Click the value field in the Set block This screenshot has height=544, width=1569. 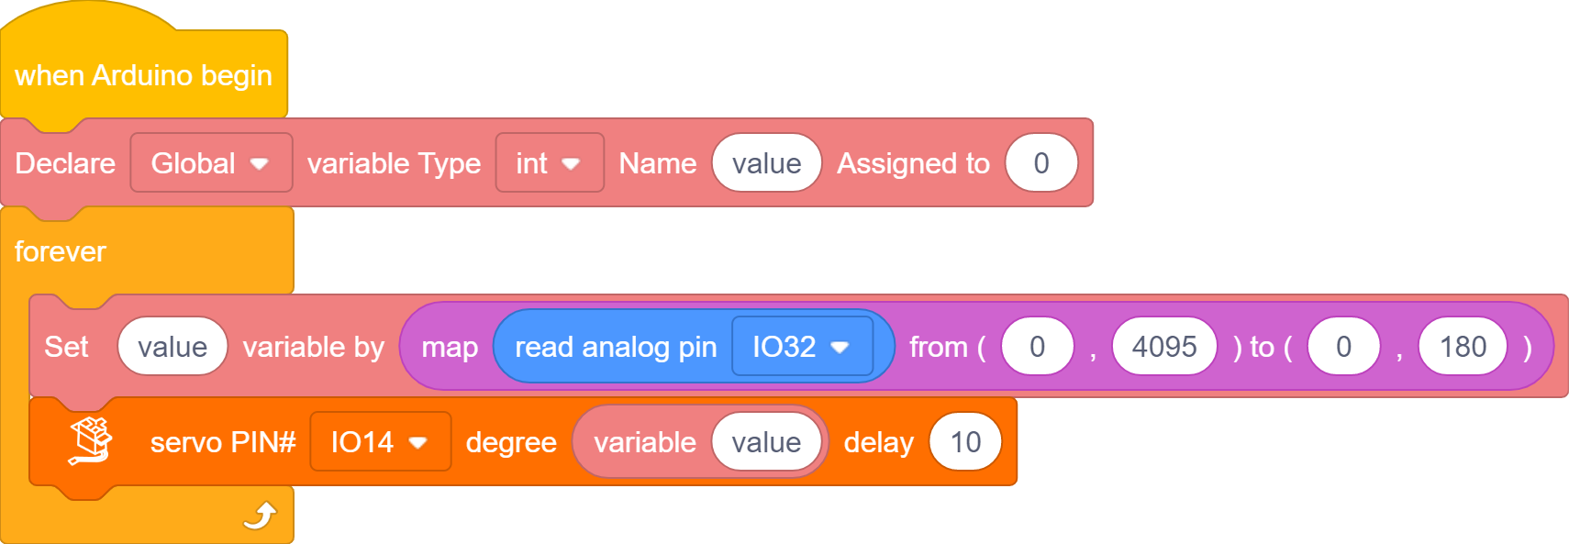172,346
